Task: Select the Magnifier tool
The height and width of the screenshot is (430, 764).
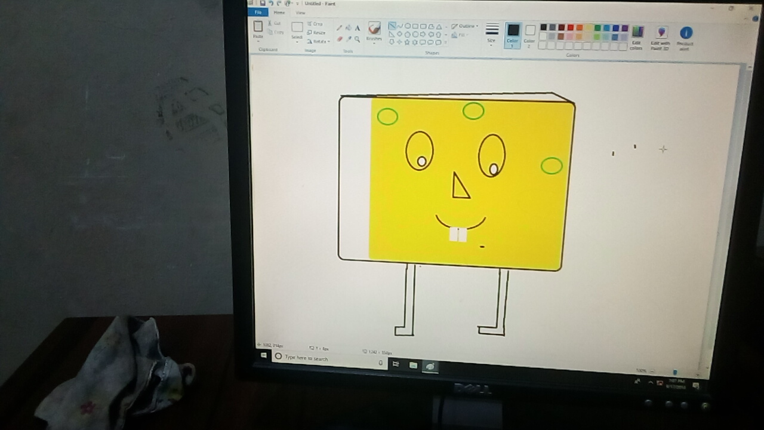Action: click(358, 39)
